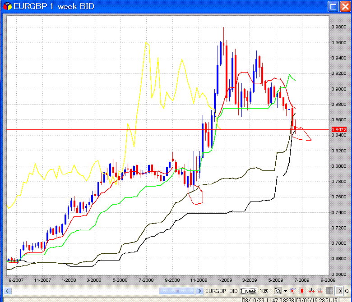
Task: Click the 10% zoom value
Action: [x=264, y=291]
